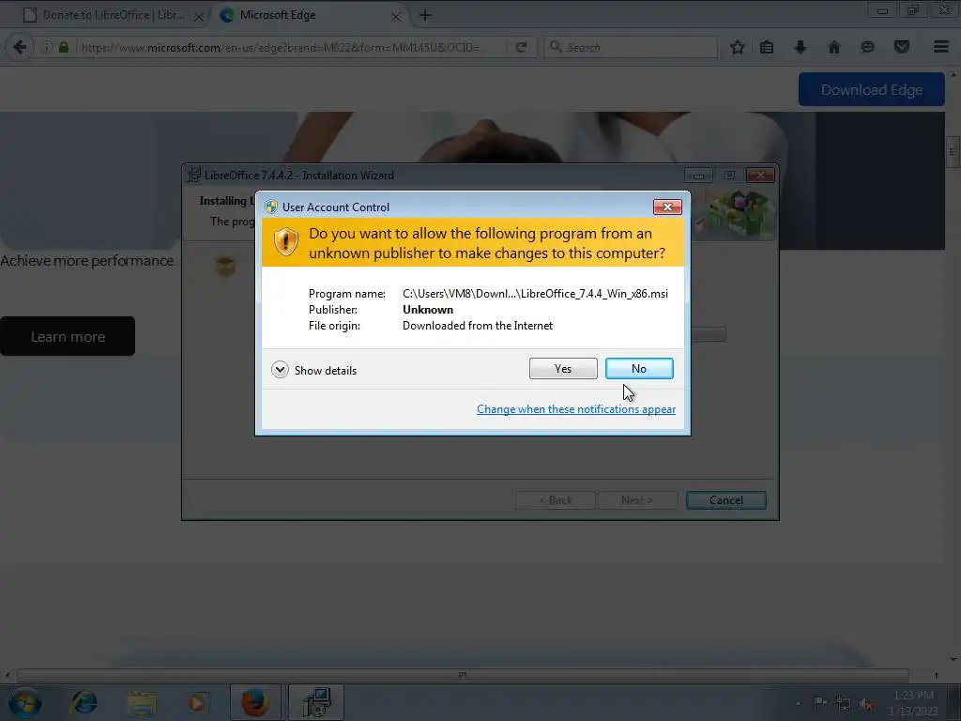Click the site information icon
961x721 pixels.
[47, 47]
